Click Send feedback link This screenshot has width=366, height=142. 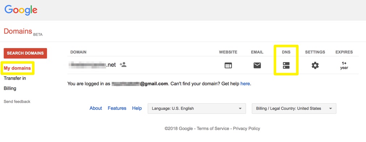pos(17,102)
